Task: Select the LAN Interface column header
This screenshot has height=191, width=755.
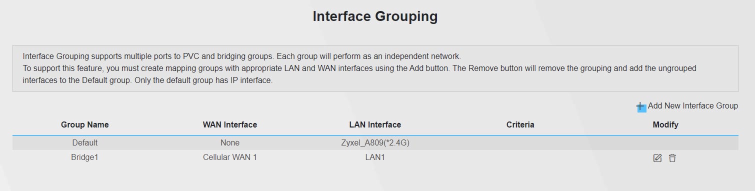Action: [x=375, y=124]
